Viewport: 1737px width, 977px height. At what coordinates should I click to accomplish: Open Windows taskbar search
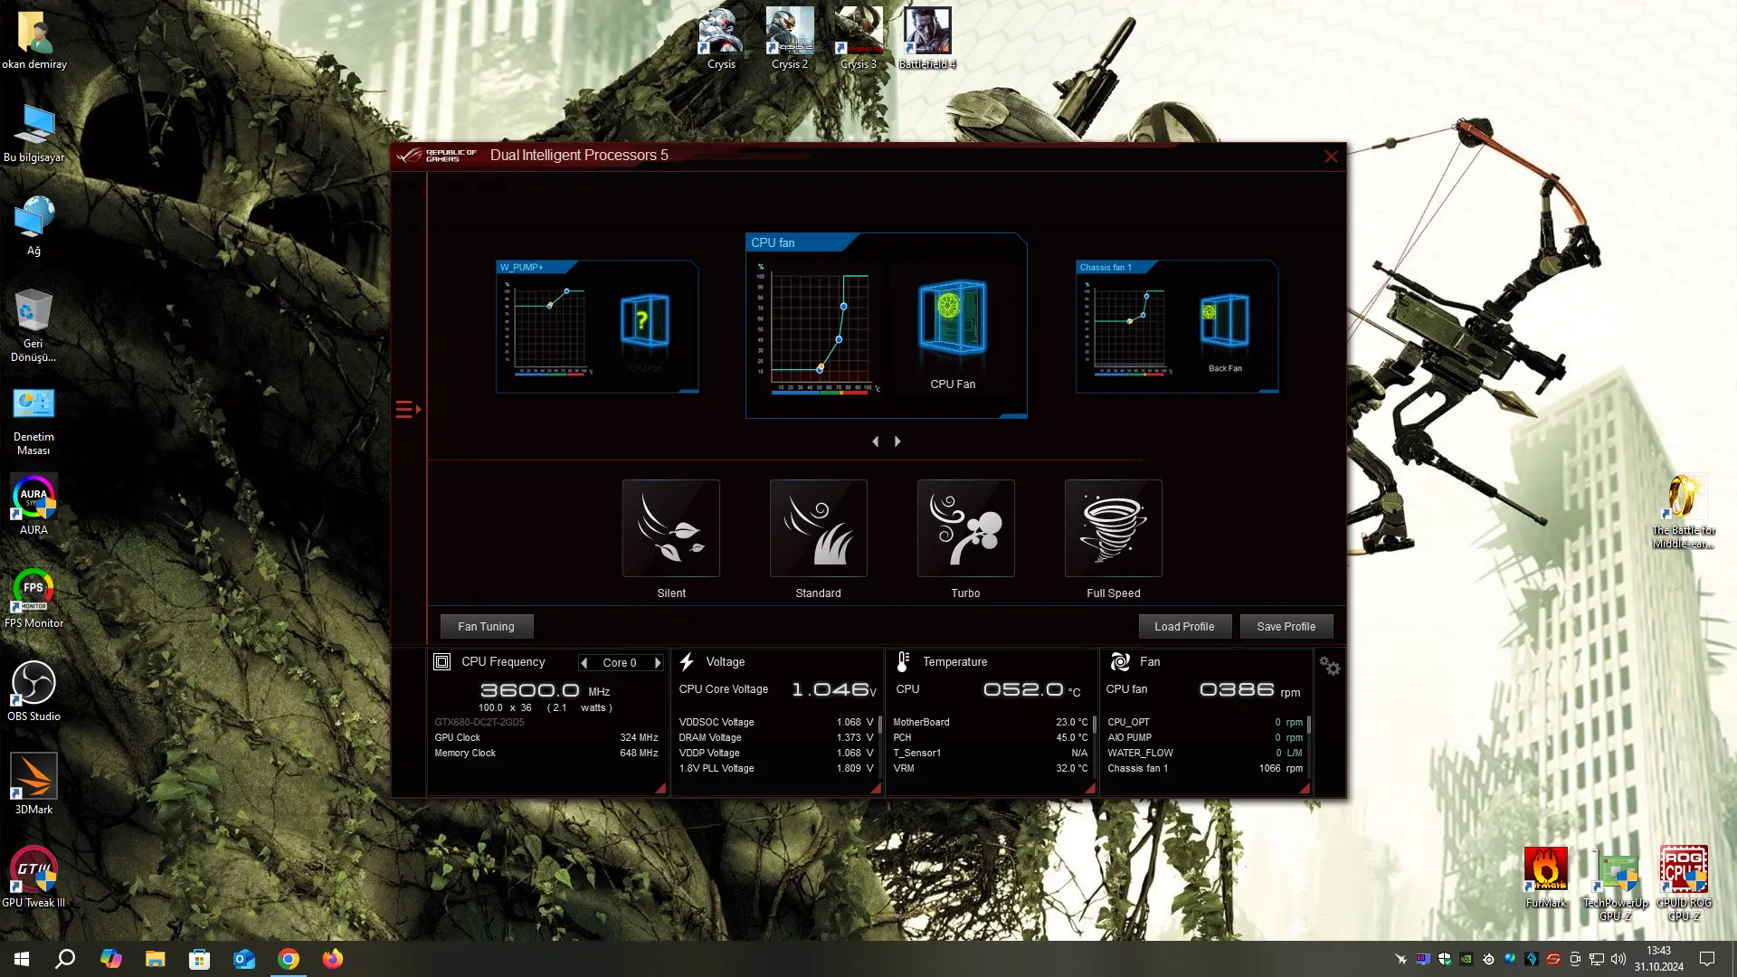(x=65, y=959)
